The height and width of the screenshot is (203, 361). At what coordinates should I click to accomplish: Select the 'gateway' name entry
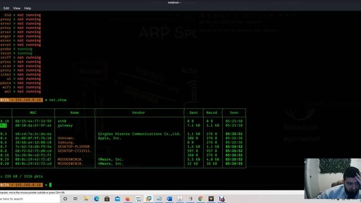point(65,125)
